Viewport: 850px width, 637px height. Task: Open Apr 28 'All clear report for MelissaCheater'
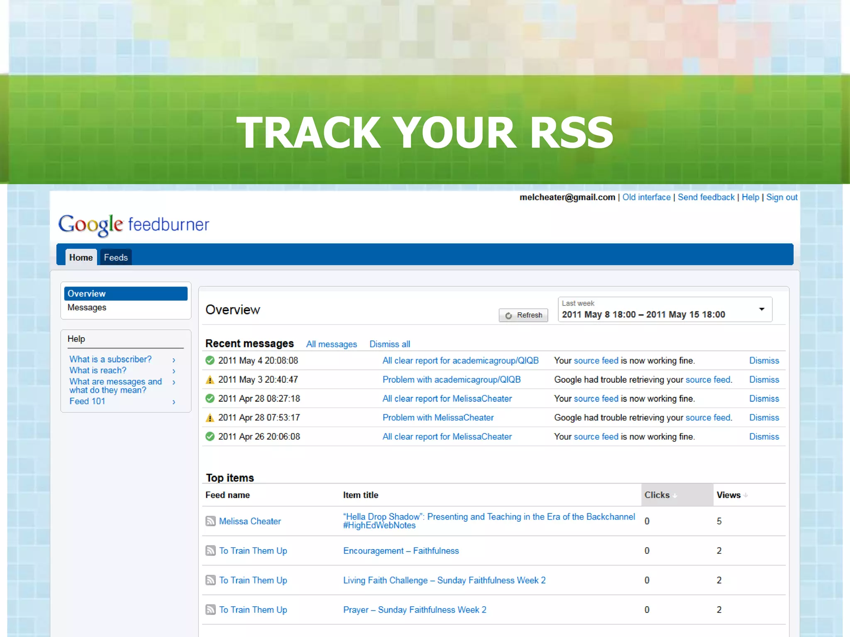pyautogui.click(x=447, y=399)
